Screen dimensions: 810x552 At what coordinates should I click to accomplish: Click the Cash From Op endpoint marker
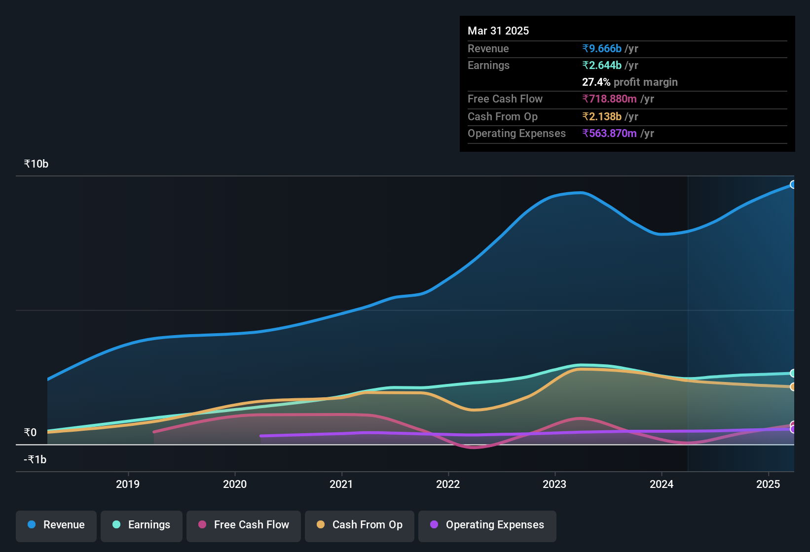793,387
